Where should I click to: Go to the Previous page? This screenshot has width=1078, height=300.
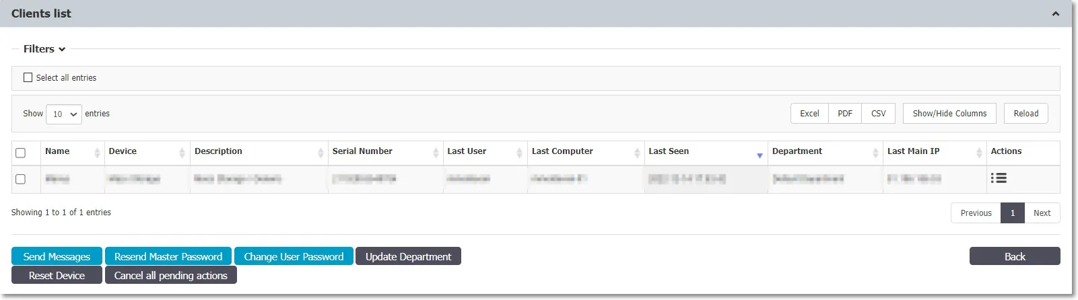tap(976, 213)
